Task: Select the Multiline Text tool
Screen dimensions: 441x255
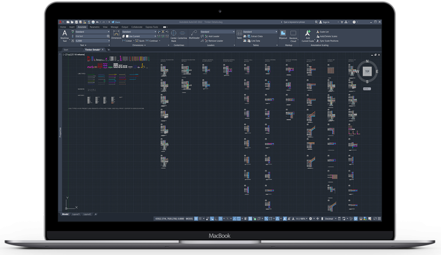Action: click(x=65, y=36)
